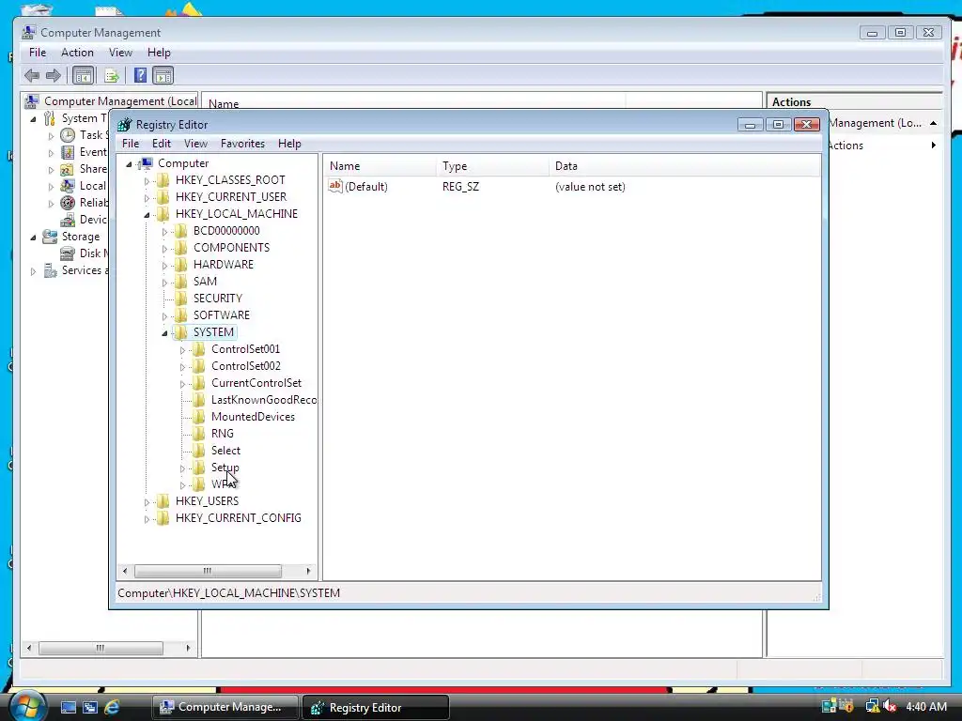This screenshot has height=721, width=962.
Task: Select HKEY_CURRENT_CONFIG key
Action: point(238,518)
